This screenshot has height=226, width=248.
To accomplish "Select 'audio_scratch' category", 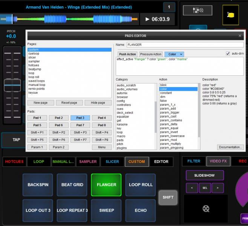I will click(x=135, y=86).
